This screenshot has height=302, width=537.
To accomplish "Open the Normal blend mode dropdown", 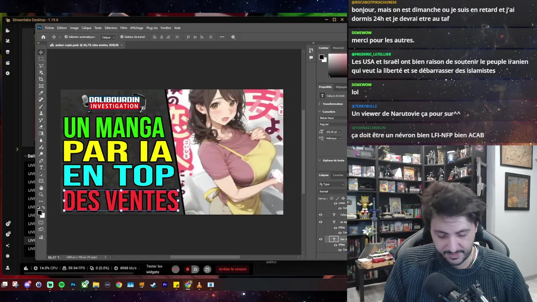I will (332, 191).
